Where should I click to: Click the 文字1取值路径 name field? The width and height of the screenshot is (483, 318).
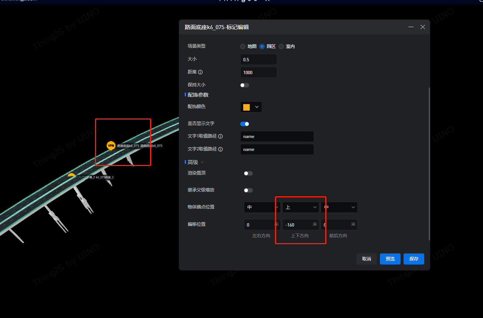277,136
